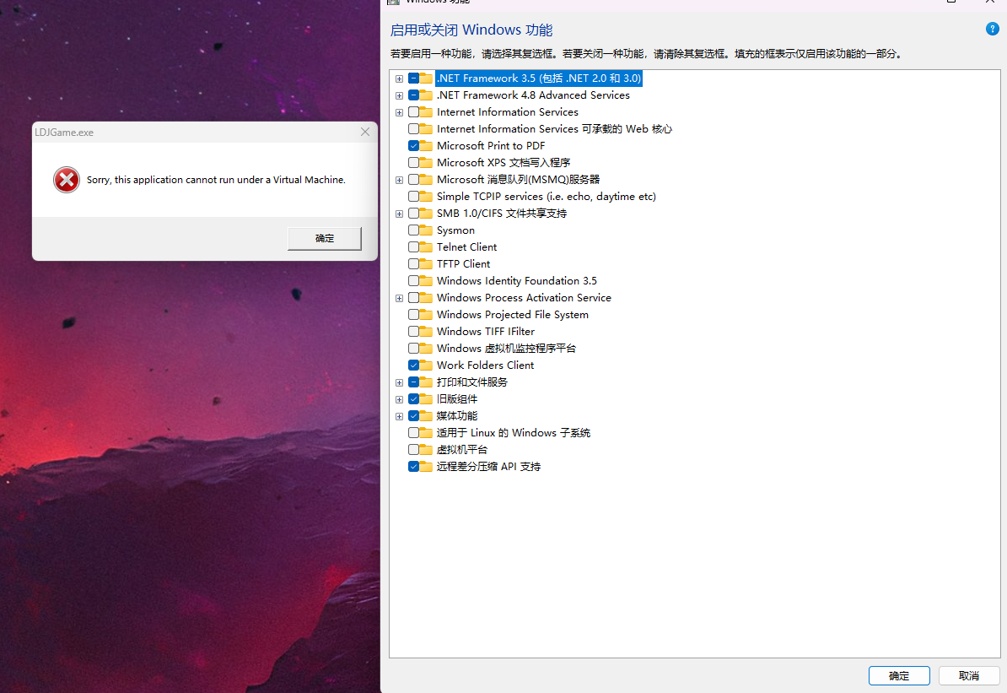Click 取消 in Windows Features dialog
The width and height of the screenshot is (1007, 693).
click(x=969, y=675)
